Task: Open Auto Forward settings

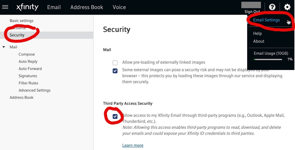Action: (x=30, y=69)
